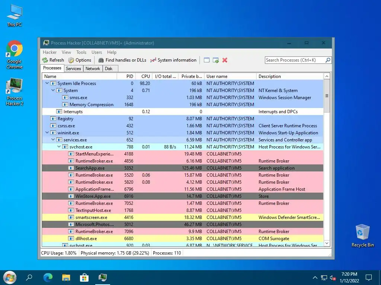Select the Processes tab
This screenshot has height=285, width=381.
pyautogui.click(x=52, y=68)
